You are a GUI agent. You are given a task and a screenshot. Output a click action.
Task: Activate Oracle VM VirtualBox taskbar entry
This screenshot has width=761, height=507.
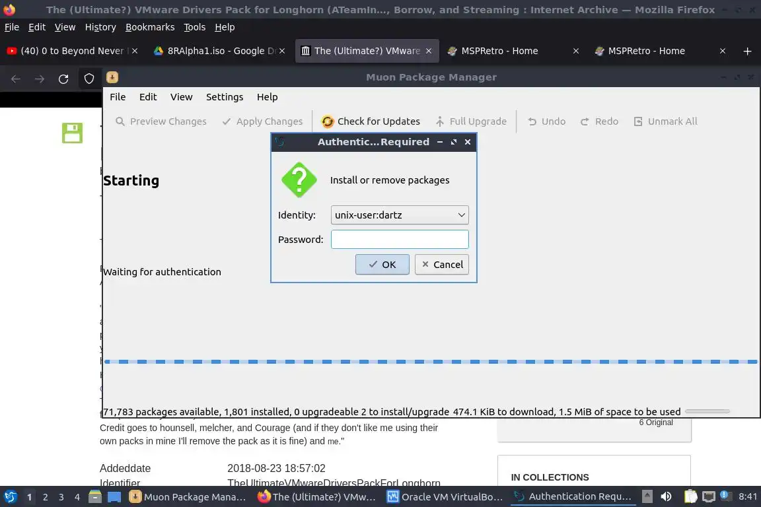tap(445, 497)
